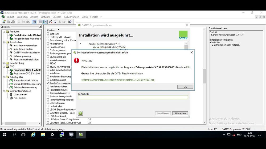The height and width of the screenshot is (149, 266).
Task: Expand the Bereitstellung tree node
Action: tap(4, 63)
